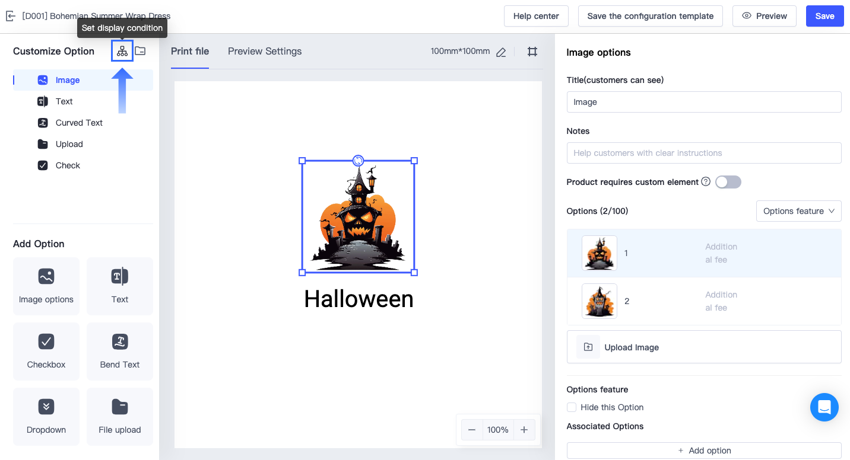Screen dimensions: 850x460
Task: Click the folder icon beside Customize Option
Action: pos(140,51)
